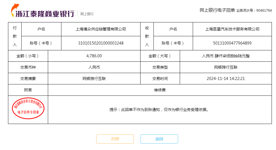Click the Zhejiang Tailong Bank logo

coord(43,12)
